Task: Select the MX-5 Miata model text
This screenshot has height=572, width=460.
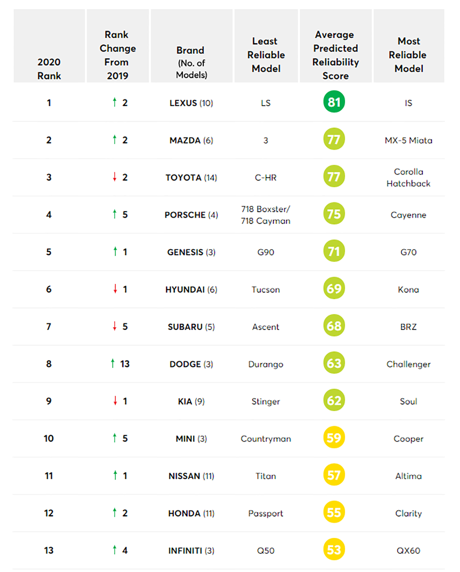Action: [408, 140]
